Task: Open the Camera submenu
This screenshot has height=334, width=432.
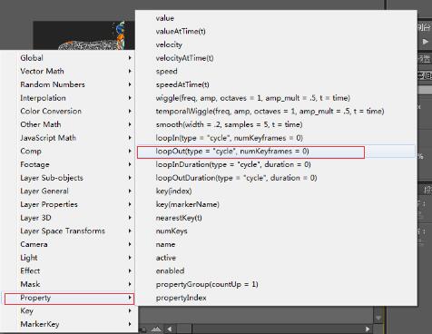Action: (69, 244)
